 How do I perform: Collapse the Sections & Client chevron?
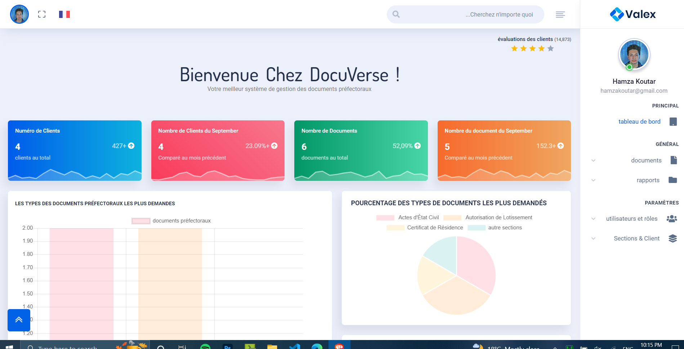pyautogui.click(x=593, y=238)
